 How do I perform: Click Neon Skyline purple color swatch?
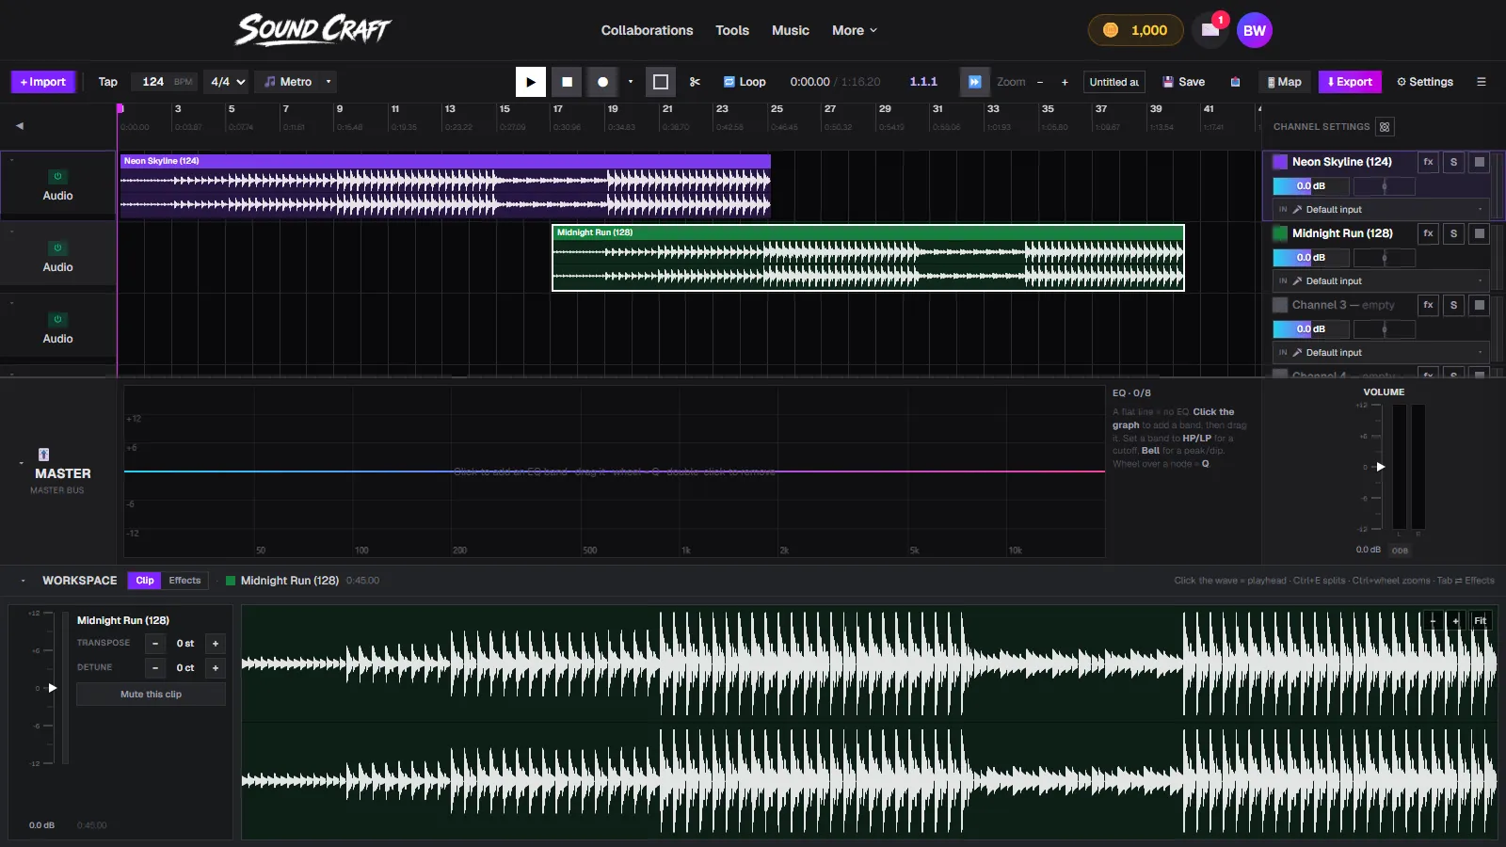(1280, 162)
